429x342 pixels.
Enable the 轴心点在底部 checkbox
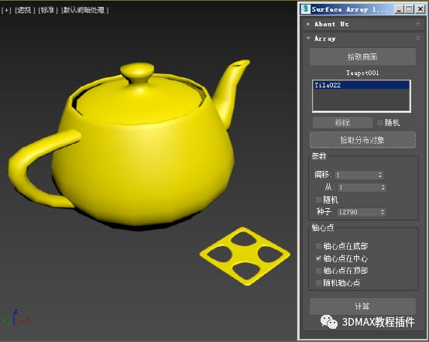coord(318,246)
